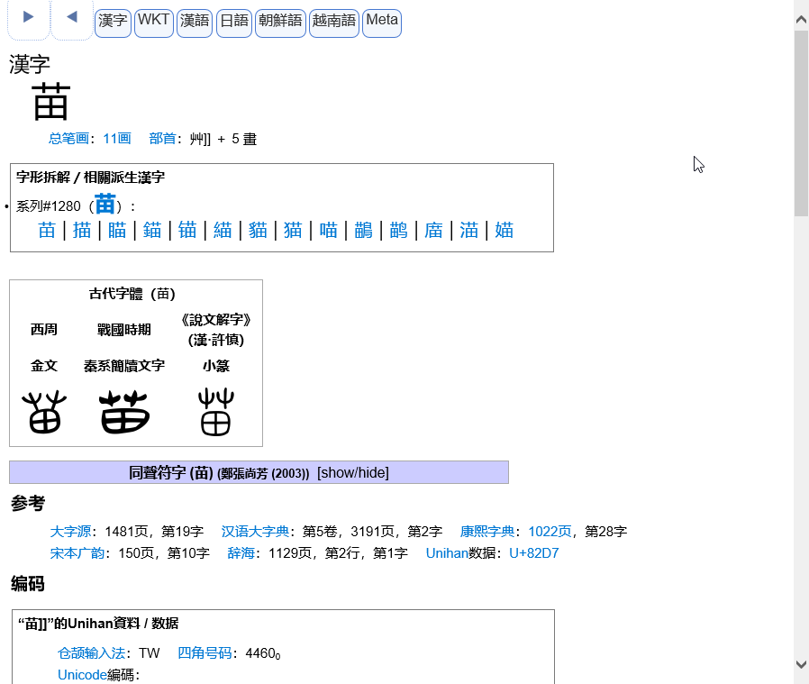Open the derived character 貓 link
Image resolution: width=809 pixels, height=684 pixels.
tap(258, 231)
